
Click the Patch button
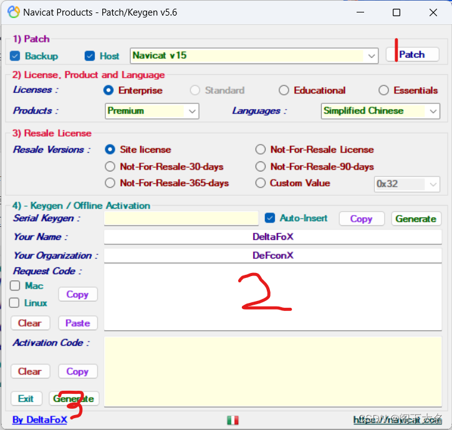click(x=413, y=54)
